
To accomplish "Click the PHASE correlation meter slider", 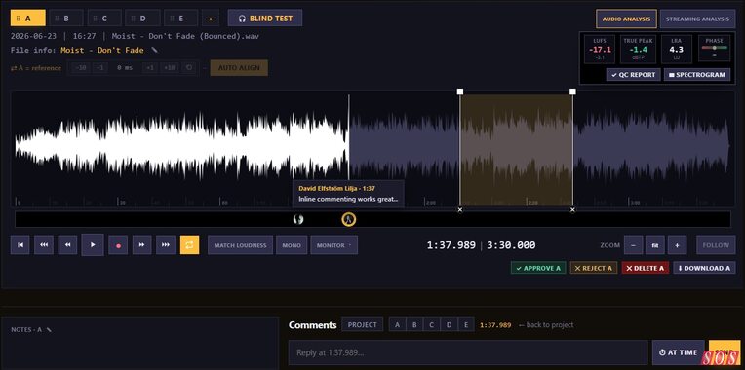I will [714, 48].
